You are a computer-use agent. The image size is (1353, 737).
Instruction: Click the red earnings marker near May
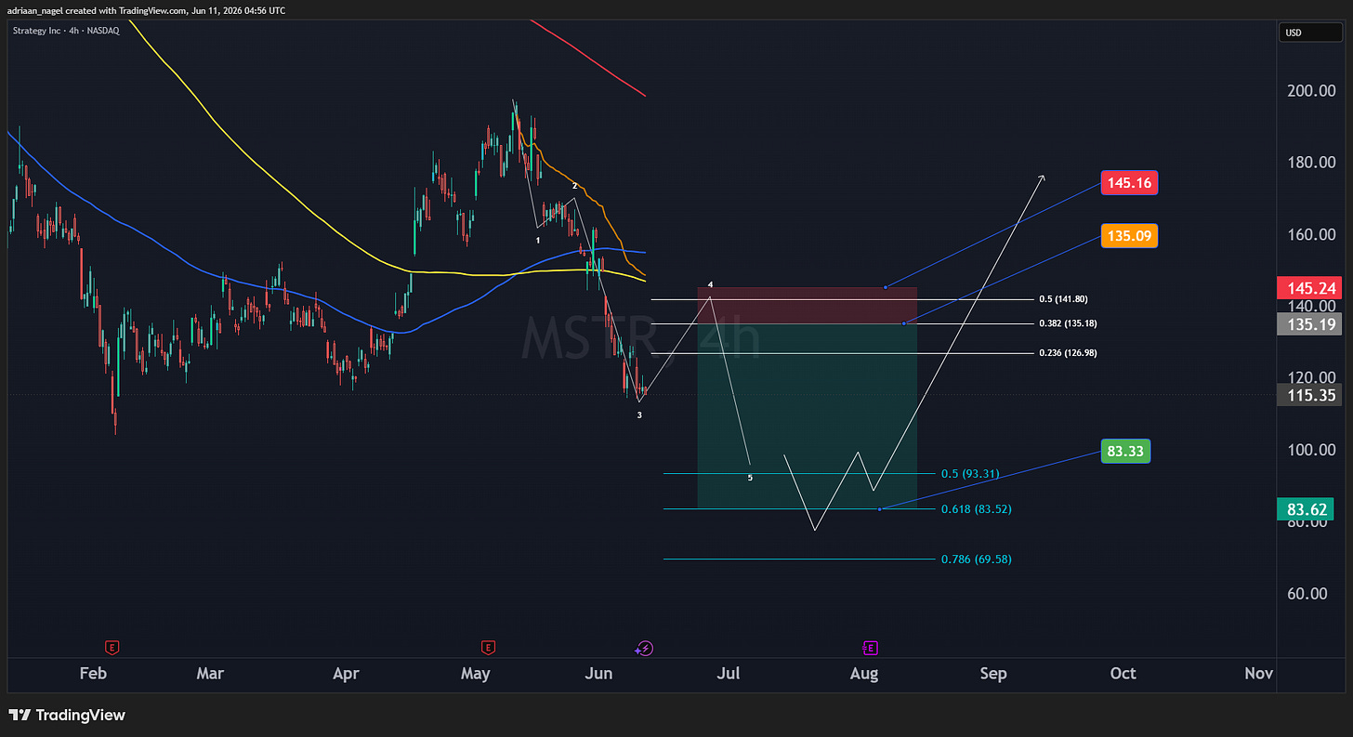(488, 648)
